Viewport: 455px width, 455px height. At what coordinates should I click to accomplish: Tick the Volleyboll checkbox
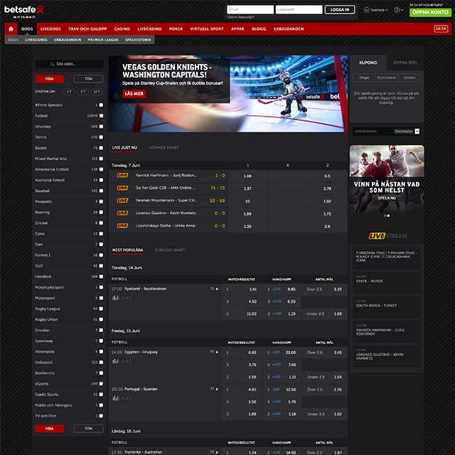click(101, 363)
